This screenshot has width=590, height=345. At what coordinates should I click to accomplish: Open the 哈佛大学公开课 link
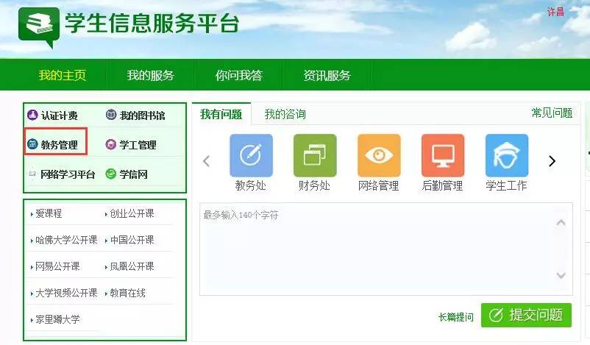click(x=66, y=240)
